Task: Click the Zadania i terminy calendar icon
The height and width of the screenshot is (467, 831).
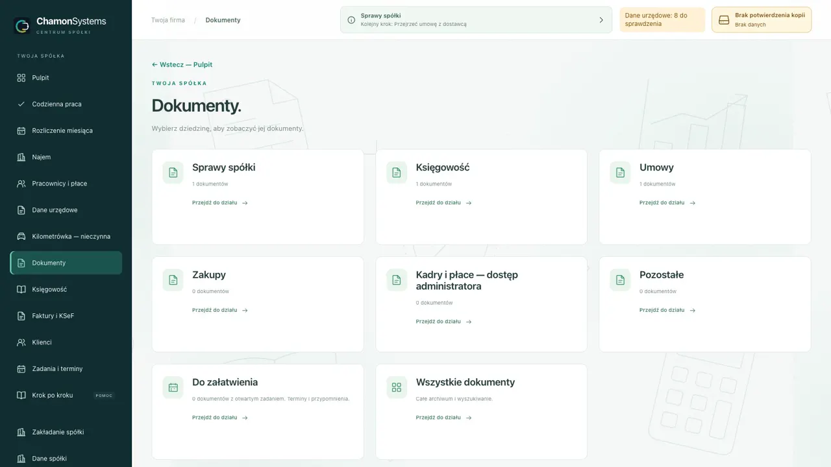Action: [x=21, y=368]
